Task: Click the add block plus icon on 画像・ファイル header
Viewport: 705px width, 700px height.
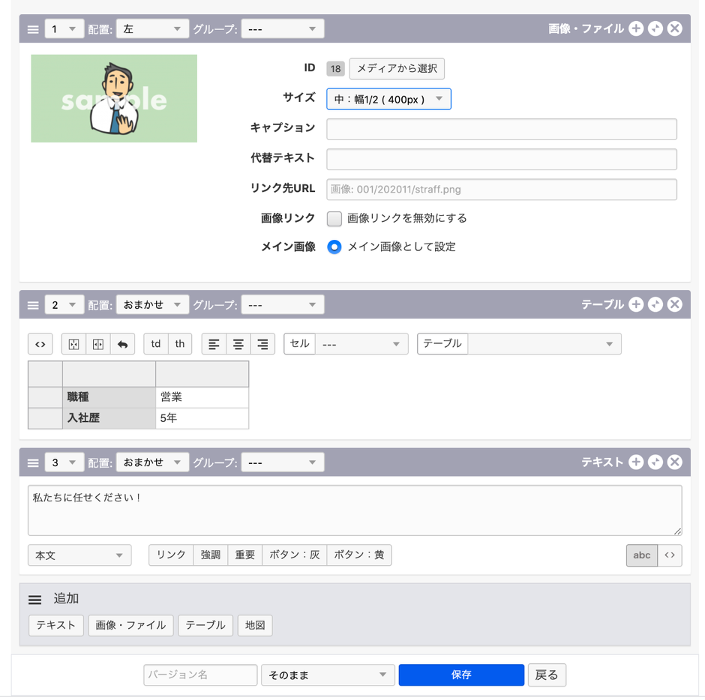Action: 637,28
